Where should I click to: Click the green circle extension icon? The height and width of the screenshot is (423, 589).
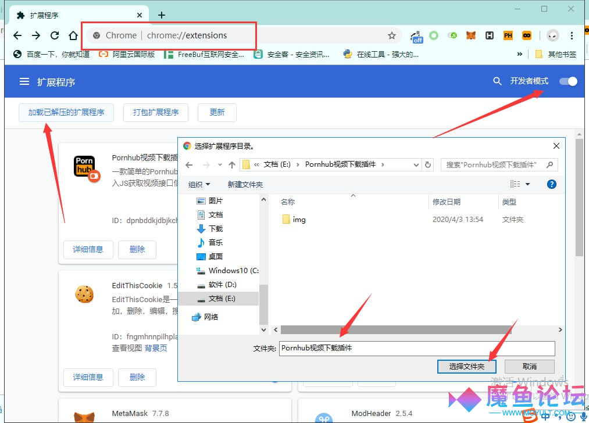pos(434,35)
